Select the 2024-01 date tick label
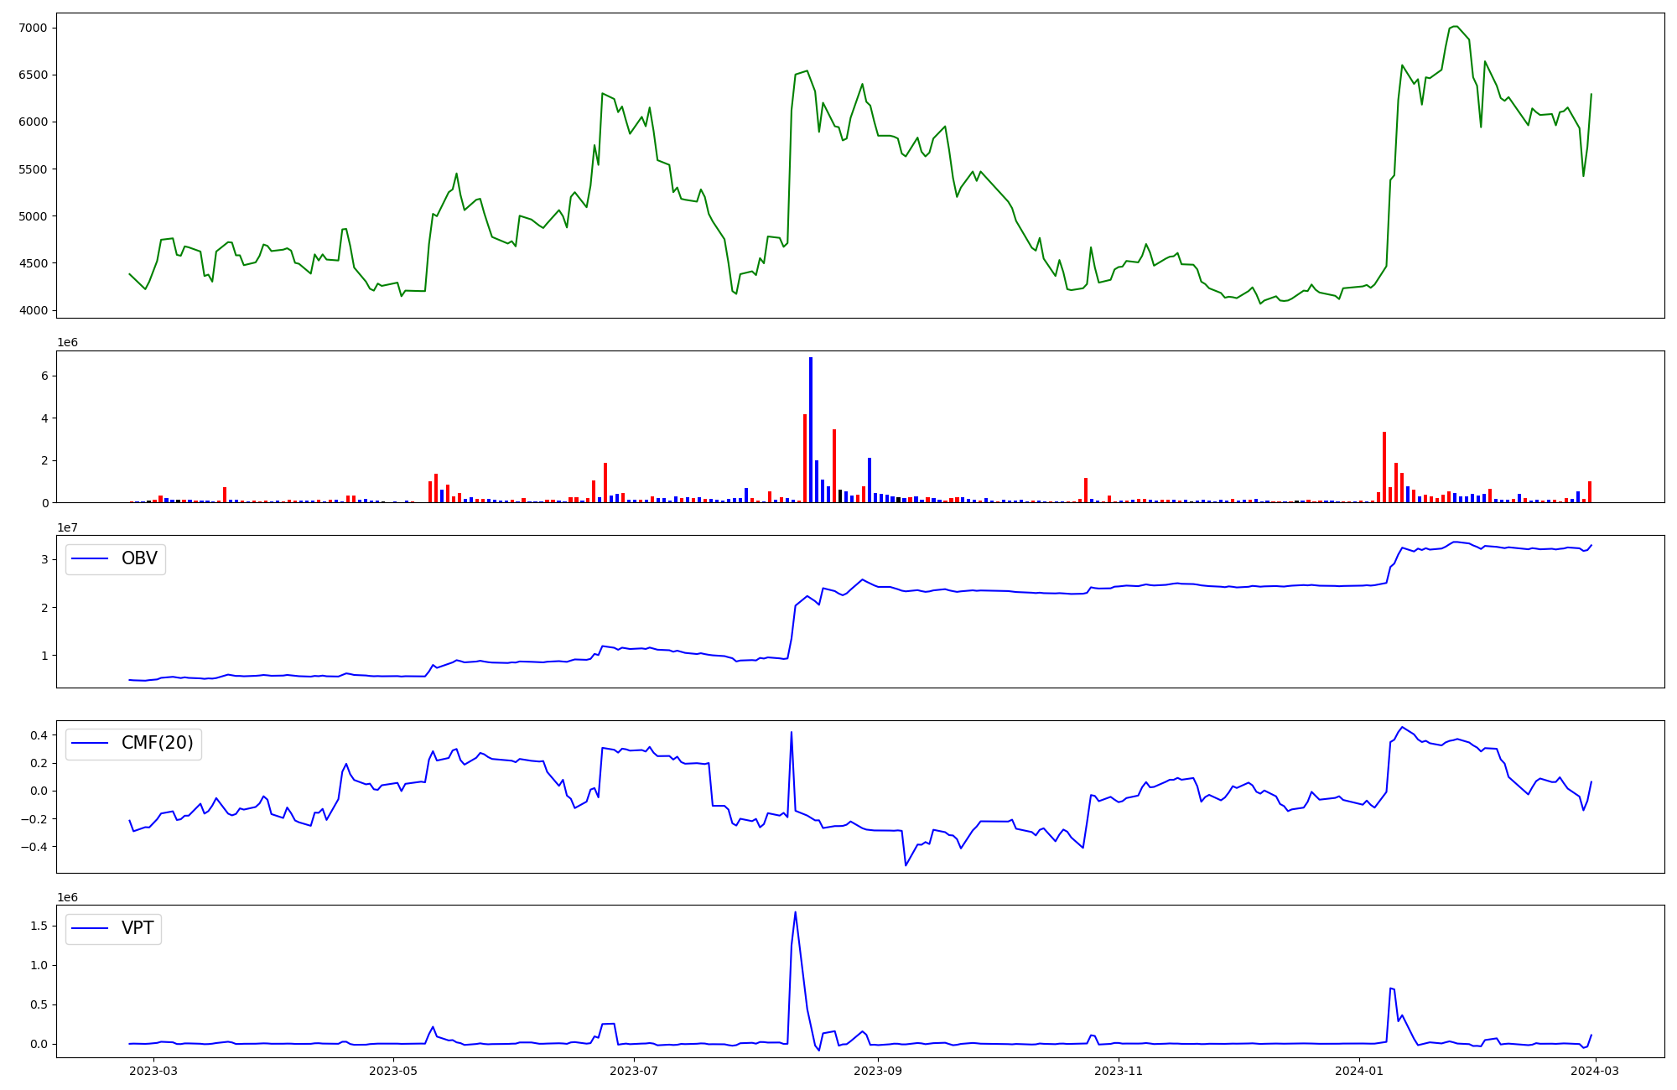Viewport: 1677px width, 1090px height. [x=1358, y=1071]
